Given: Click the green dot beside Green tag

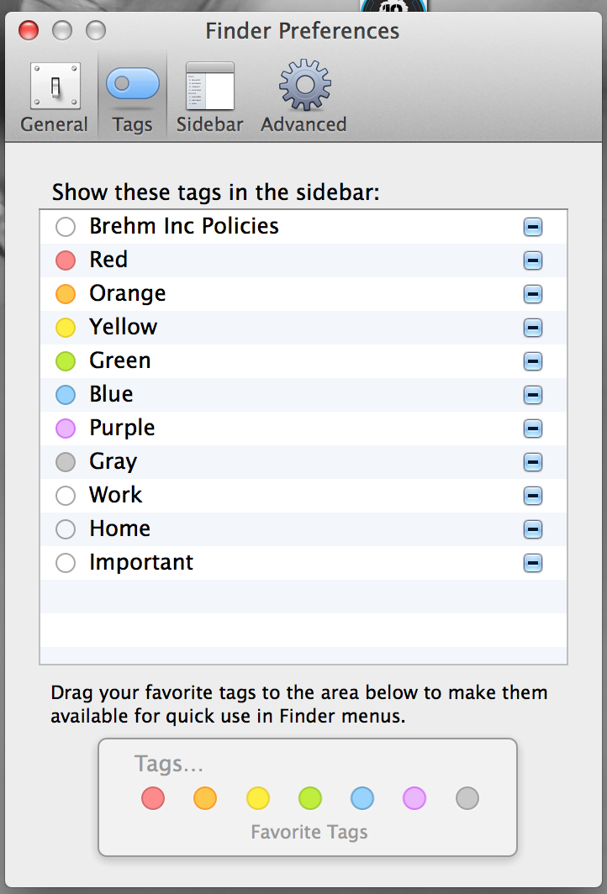Looking at the screenshot, I should click(66, 361).
